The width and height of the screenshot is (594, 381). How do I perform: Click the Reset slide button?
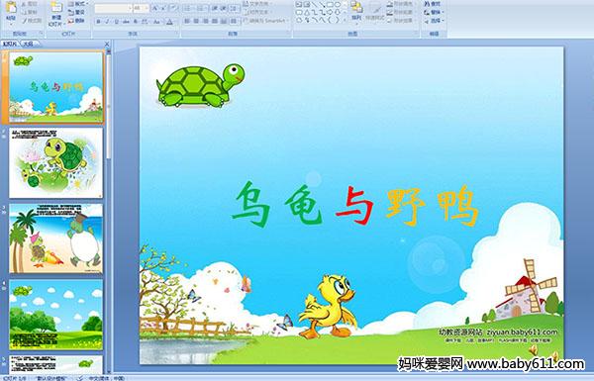(x=76, y=12)
